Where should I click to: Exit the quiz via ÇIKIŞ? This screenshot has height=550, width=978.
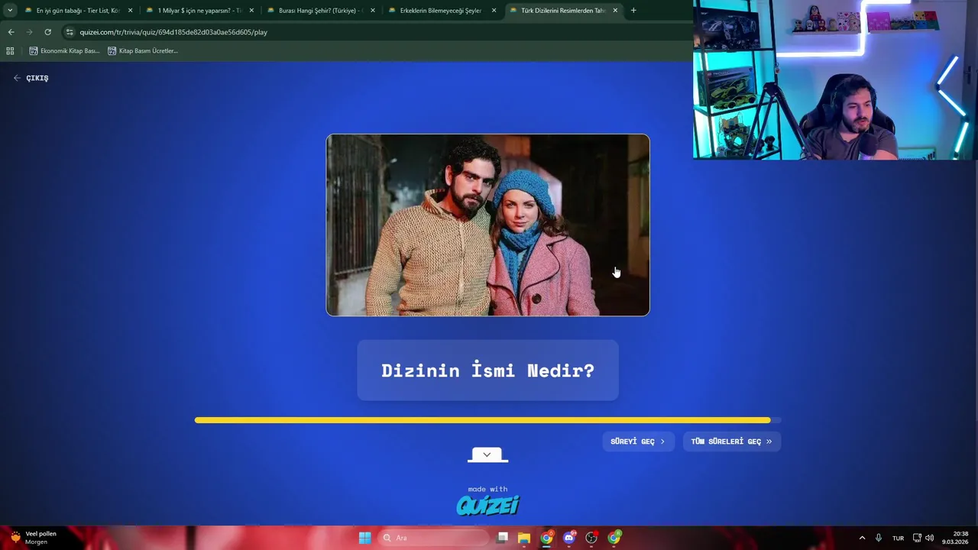tap(31, 78)
